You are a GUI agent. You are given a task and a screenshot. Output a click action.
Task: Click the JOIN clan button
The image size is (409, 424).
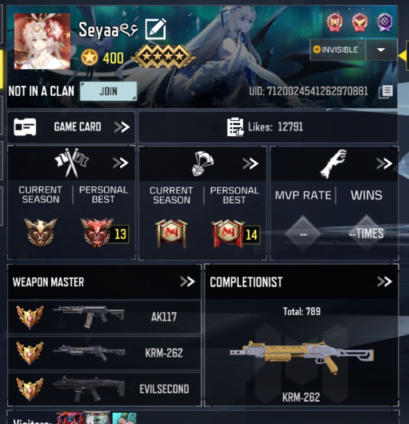(108, 91)
